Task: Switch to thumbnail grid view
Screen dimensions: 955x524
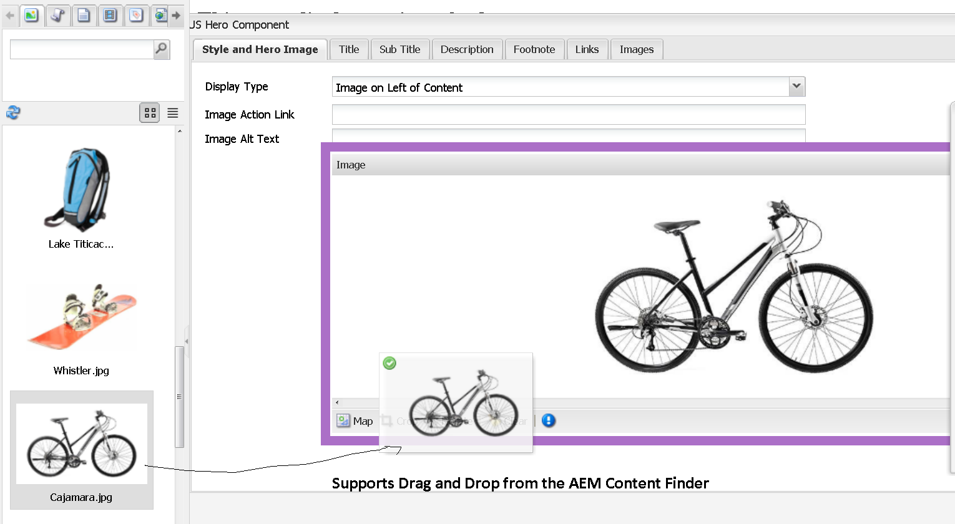Action: tap(150, 113)
